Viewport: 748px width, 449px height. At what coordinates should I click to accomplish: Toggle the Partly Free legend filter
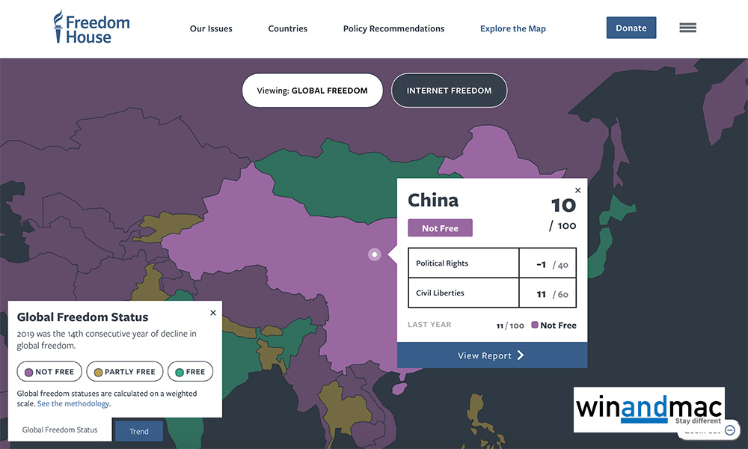[124, 372]
